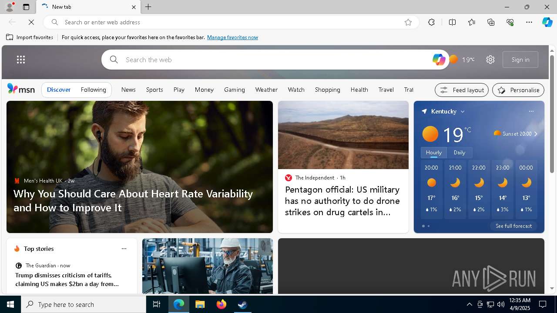Select Hourly forecast tab
557x313 pixels.
click(x=434, y=153)
